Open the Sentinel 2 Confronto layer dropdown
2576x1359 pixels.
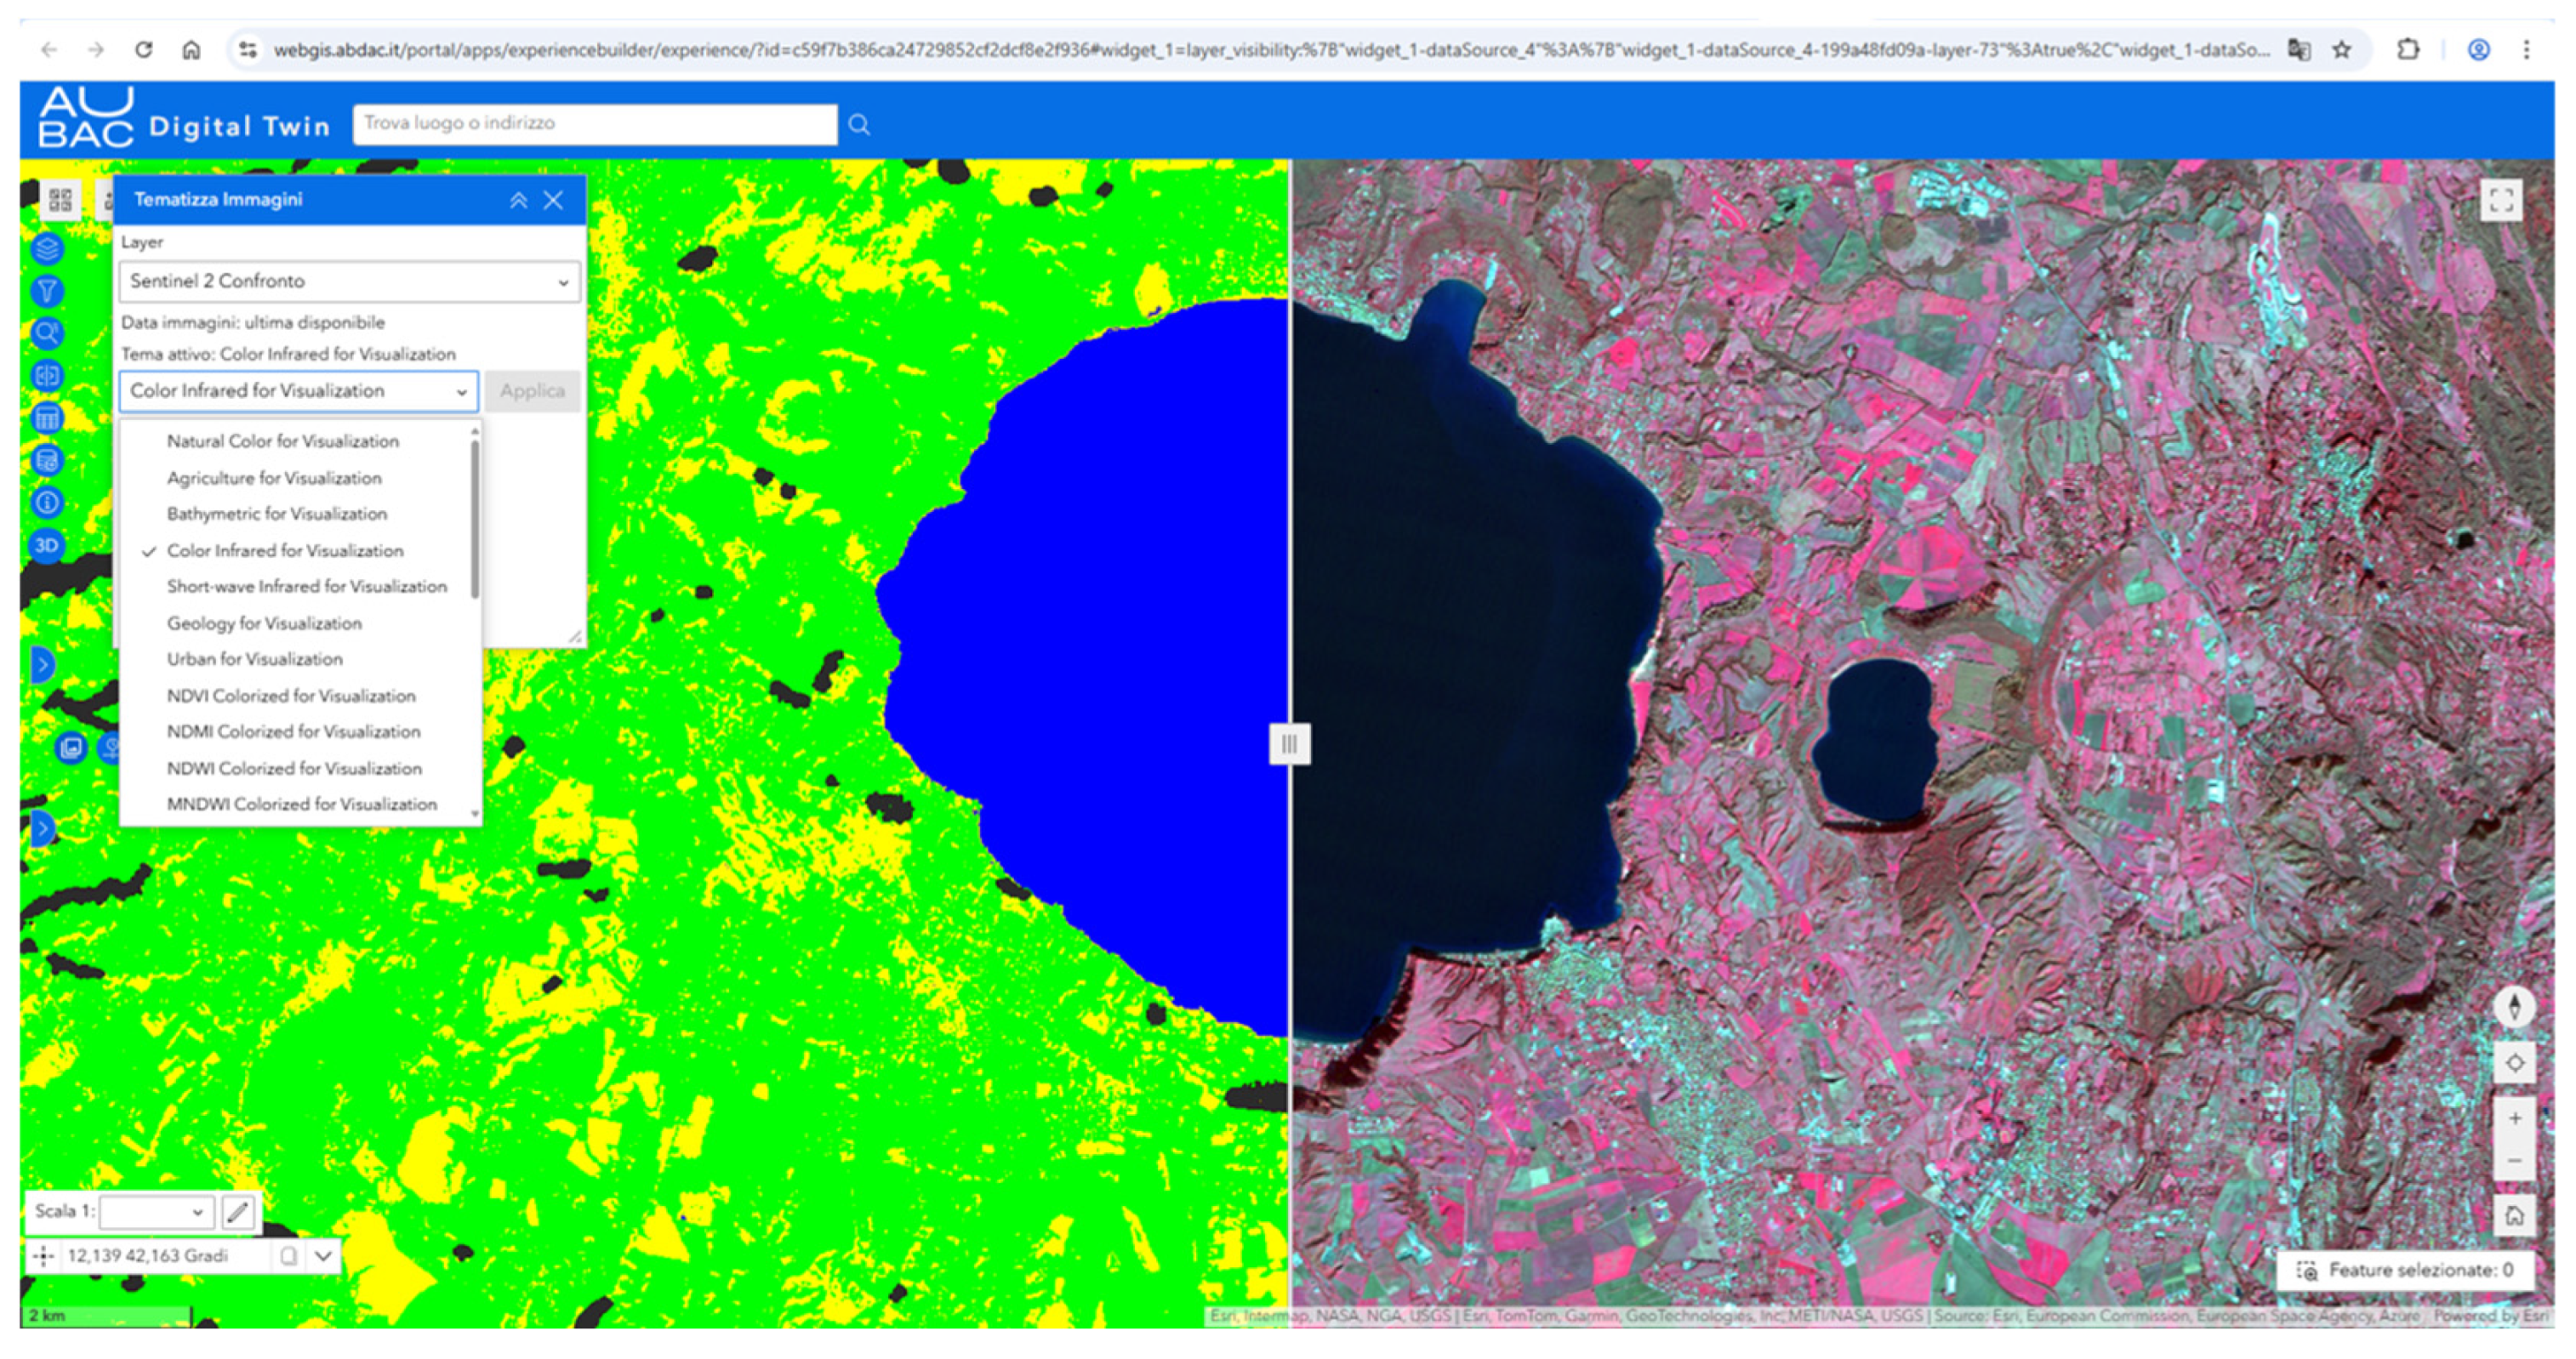coord(349,281)
